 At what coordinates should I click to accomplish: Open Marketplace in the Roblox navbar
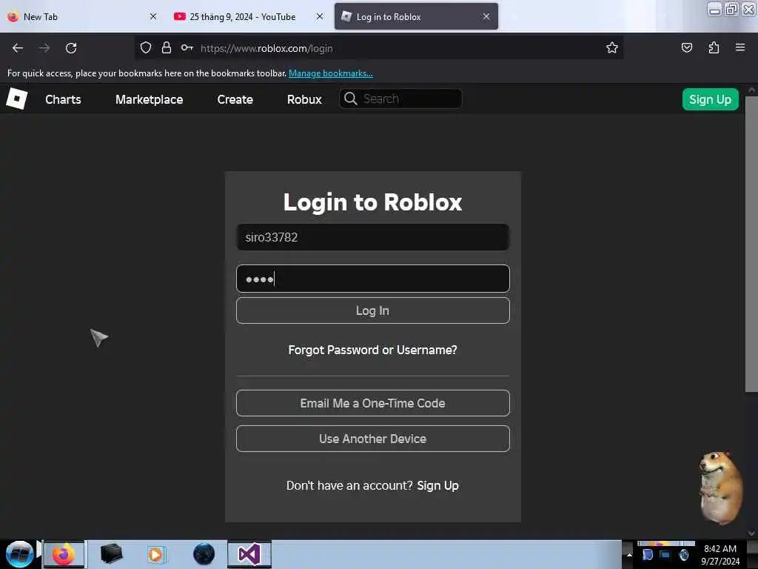149,99
